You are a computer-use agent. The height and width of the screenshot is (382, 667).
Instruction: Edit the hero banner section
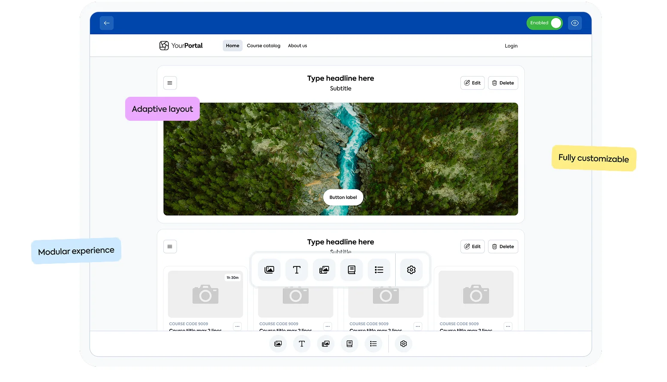(472, 83)
